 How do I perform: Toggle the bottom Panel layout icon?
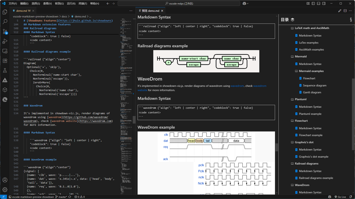319,4
